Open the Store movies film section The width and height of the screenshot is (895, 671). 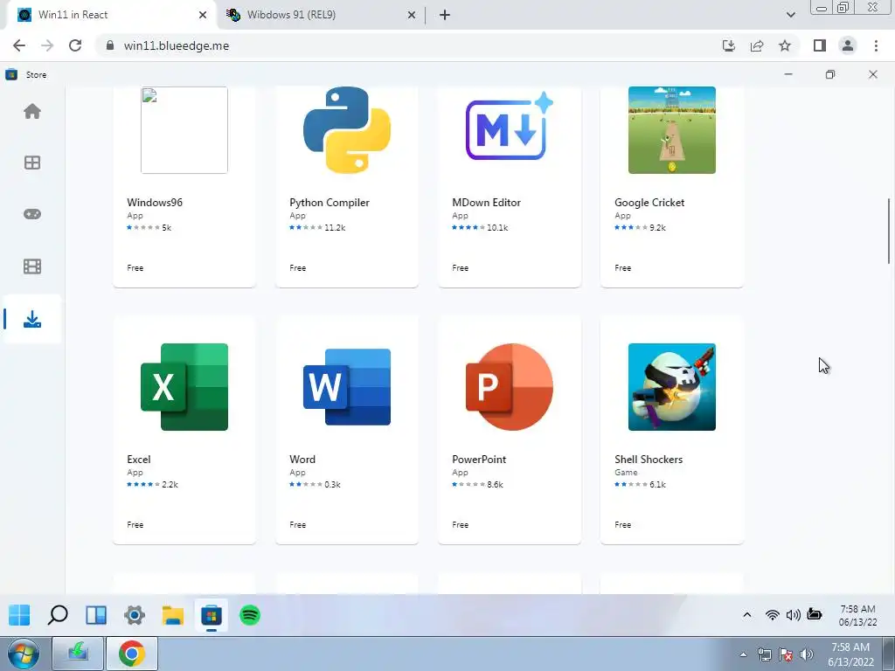coord(32,266)
